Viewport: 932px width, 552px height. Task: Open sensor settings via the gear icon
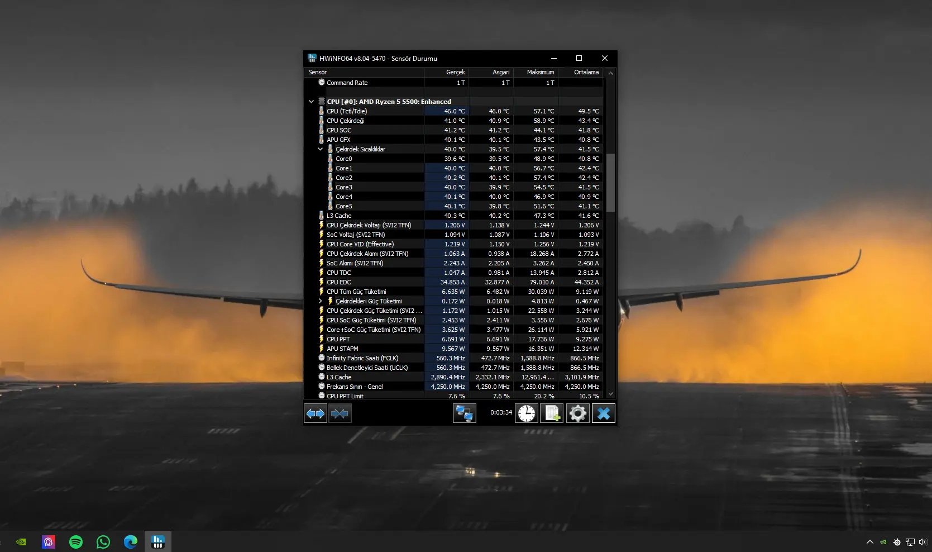click(577, 413)
